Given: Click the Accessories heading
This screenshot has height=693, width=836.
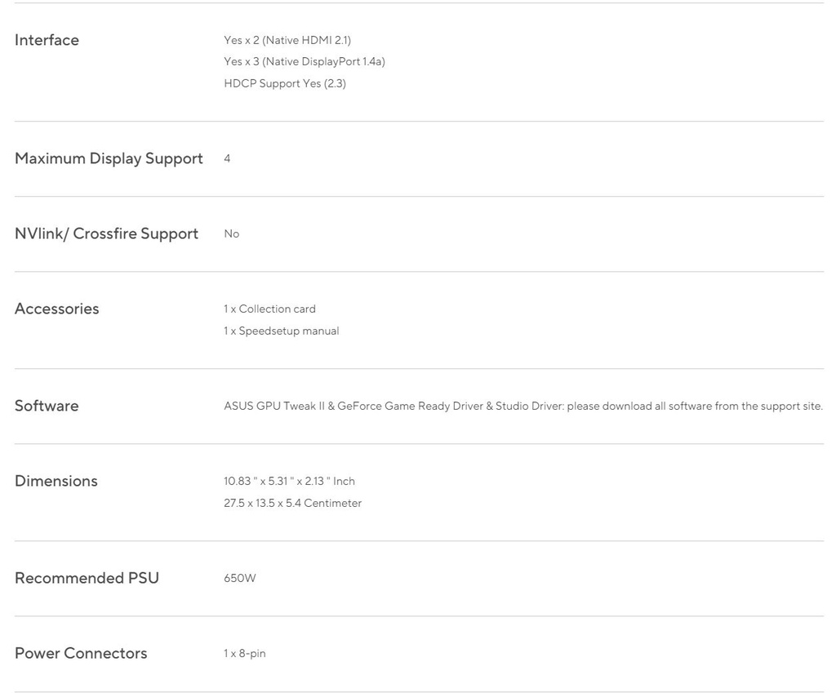Looking at the screenshot, I should coord(56,309).
